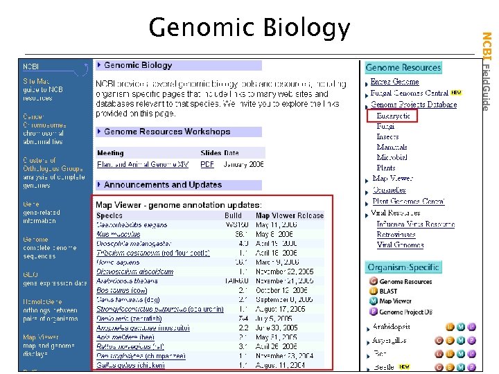
Task: Open the Mus musculus species link
Action: [119, 234]
